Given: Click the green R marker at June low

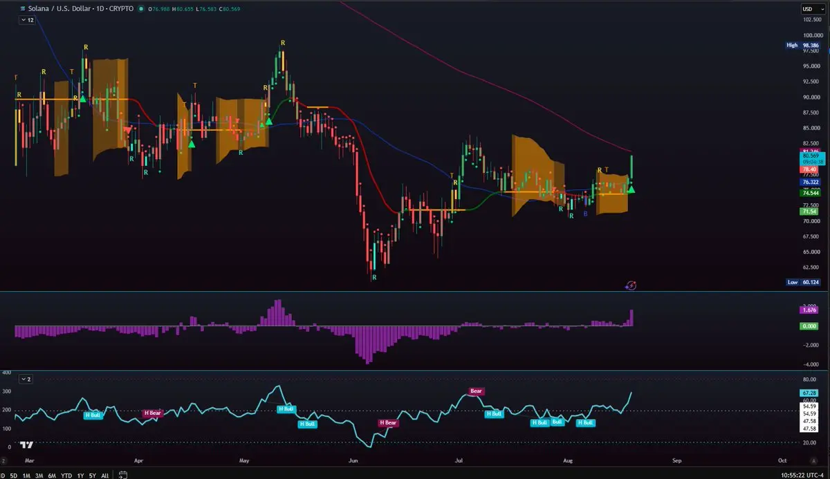Looking at the screenshot, I should coord(374,277).
